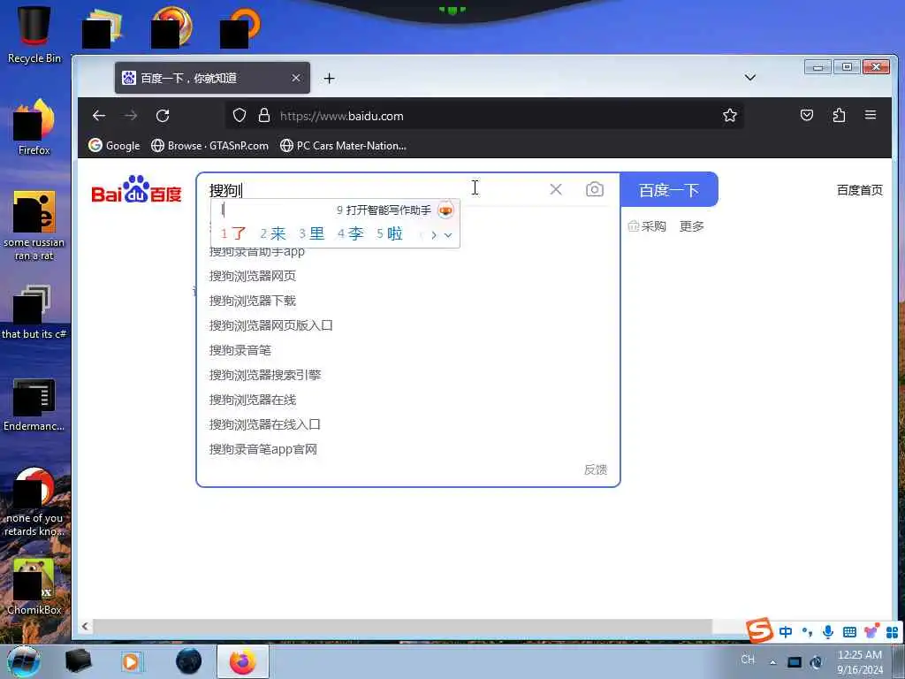Open the Recycle Bin desktop icon
The height and width of the screenshot is (679, 905).
pos(34,34)
